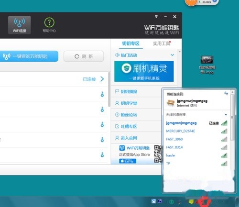The width and height of the screenshot is (239, 207).
Task: Expand connected network details arrow next to 已连接
Action: (x=102, y=79)
